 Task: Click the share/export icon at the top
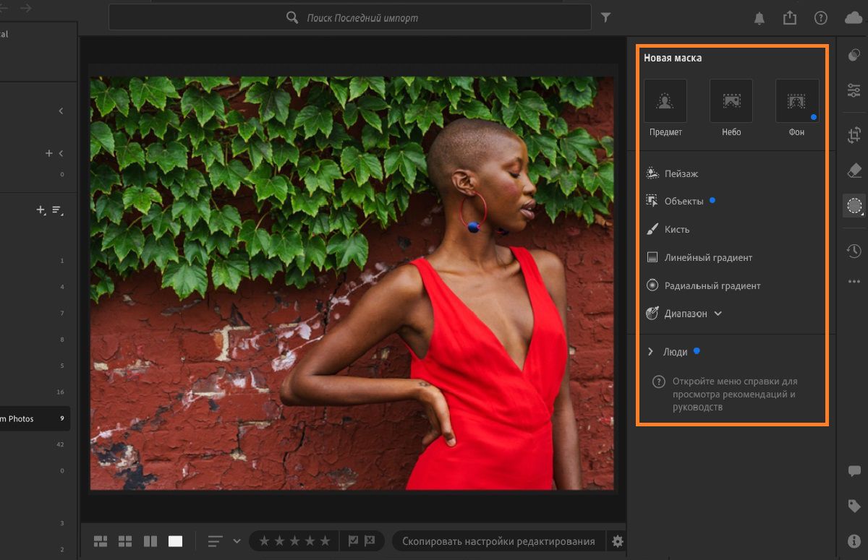(790, 17)
